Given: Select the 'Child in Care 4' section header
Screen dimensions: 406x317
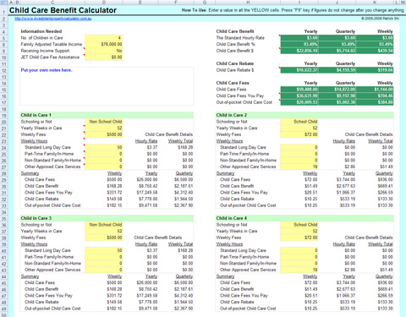Looking at the screenshot, I should point(304,218).
